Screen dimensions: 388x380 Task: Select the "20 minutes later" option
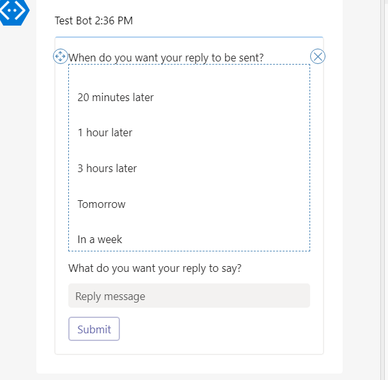tap(116, 97)
